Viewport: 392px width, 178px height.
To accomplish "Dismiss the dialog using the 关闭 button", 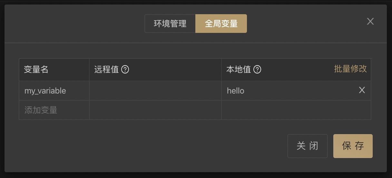I will pyautogui.click(x=308, y=146).
